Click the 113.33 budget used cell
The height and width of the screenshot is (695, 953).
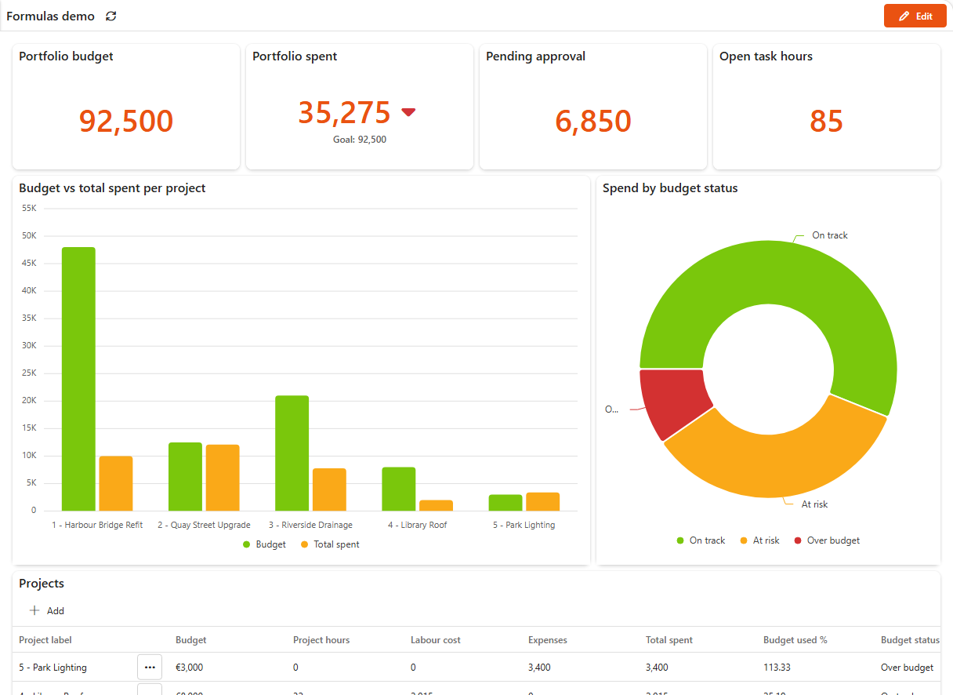[777, 668]
